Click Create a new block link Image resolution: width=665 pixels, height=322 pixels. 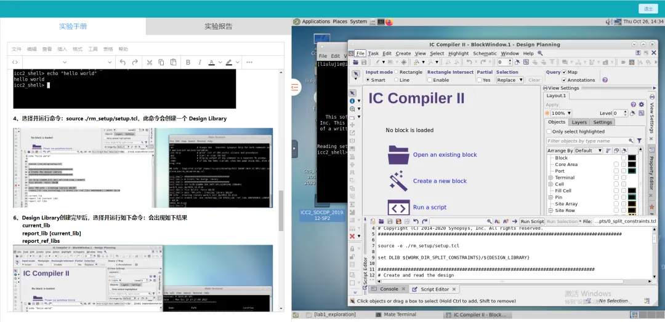click(440, 181)
